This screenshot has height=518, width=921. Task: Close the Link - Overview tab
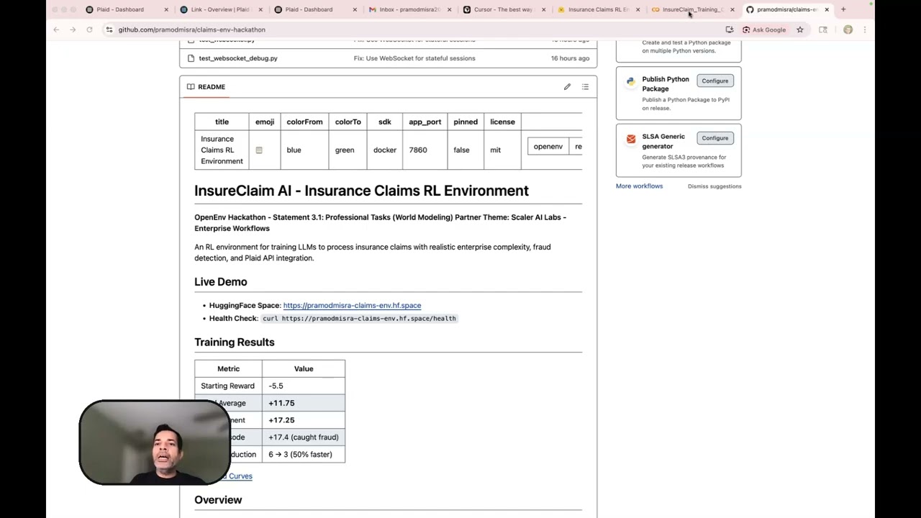260,9
